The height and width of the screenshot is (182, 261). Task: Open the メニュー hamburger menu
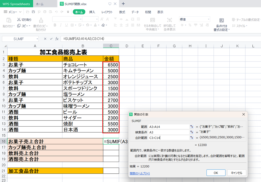point(13,12)
